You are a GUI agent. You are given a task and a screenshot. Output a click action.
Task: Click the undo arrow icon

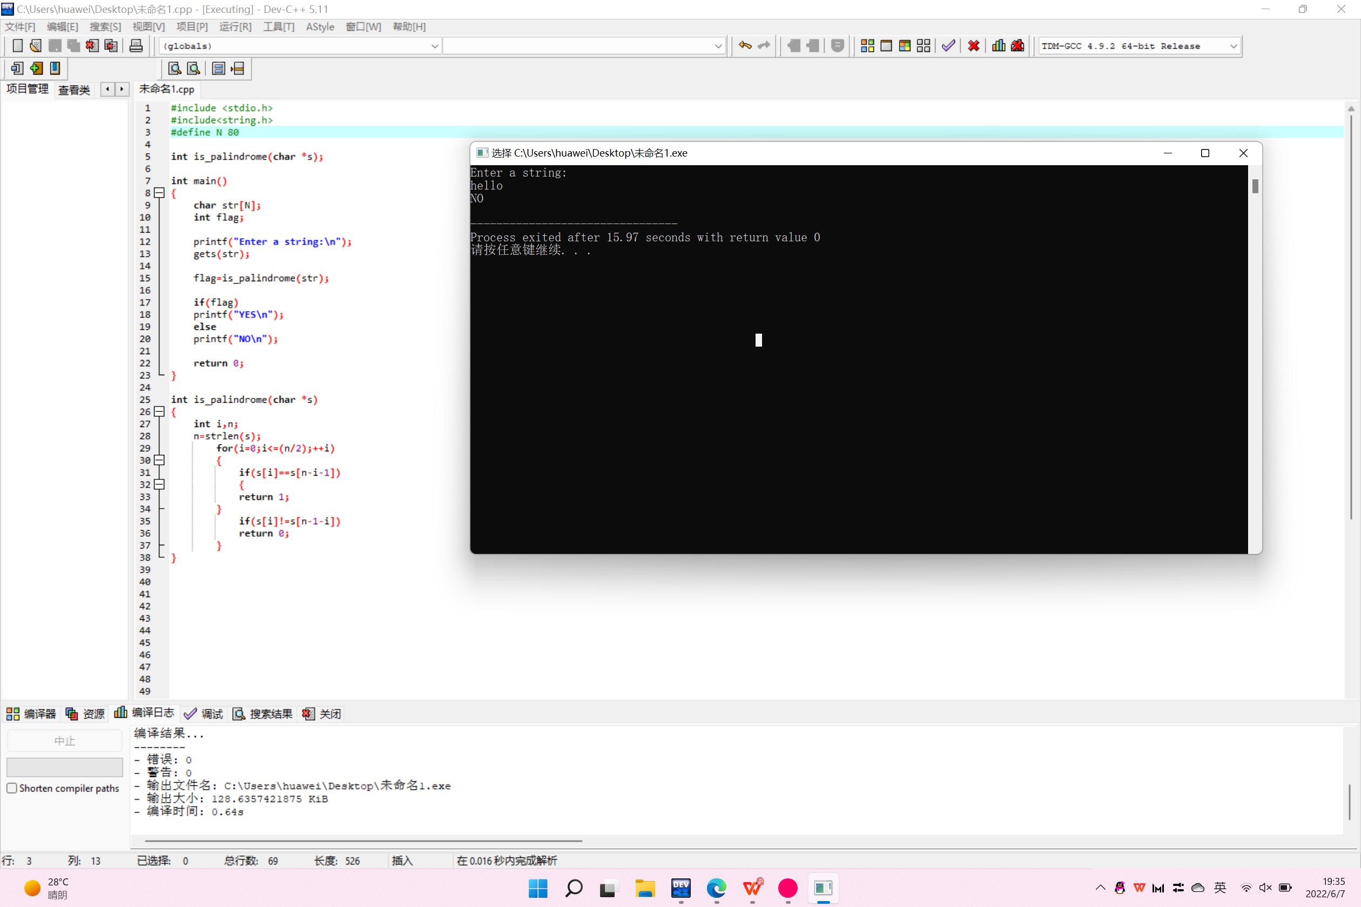pyautogui.click(x=745, y=46)
